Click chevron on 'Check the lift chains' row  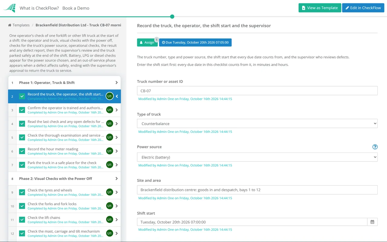117,220
